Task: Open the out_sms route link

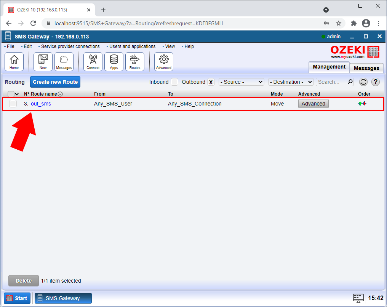Action: point(41,104)
